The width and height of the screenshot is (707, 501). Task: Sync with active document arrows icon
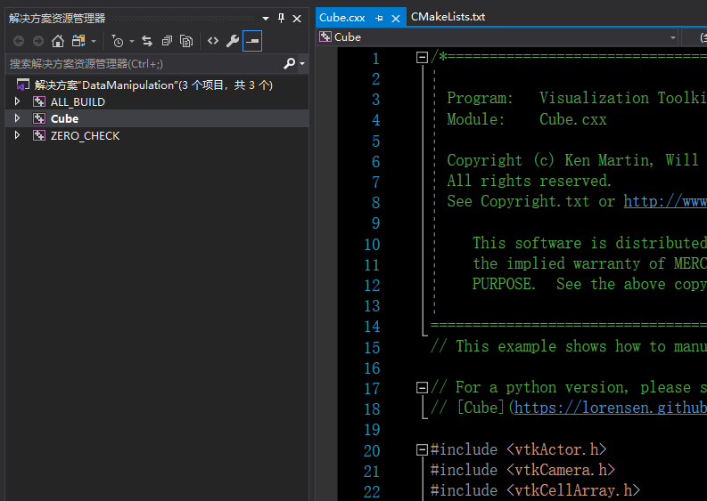coord(147,42)
